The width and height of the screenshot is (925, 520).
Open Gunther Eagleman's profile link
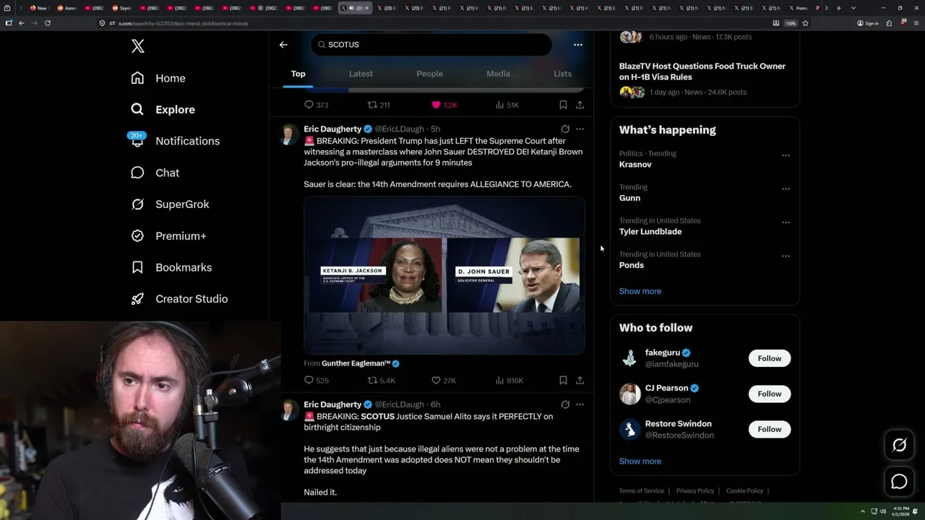361,363
